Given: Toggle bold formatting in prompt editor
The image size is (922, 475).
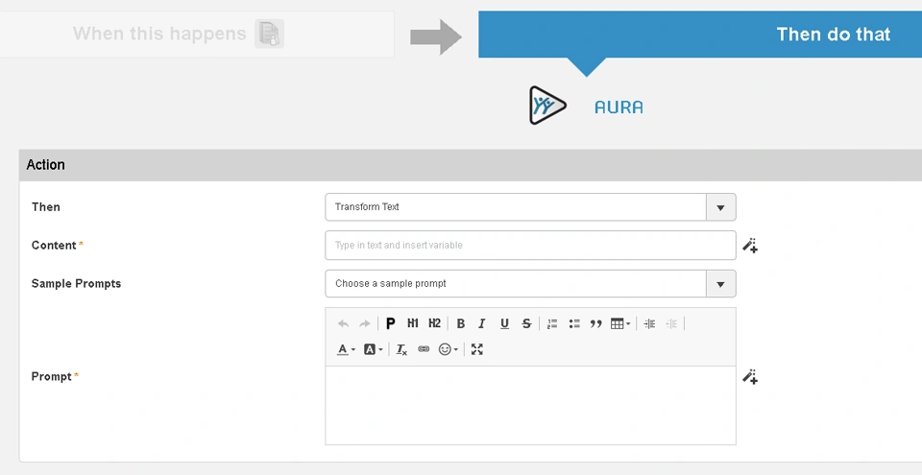Looking at the screenshot, I should coord(460,323).
